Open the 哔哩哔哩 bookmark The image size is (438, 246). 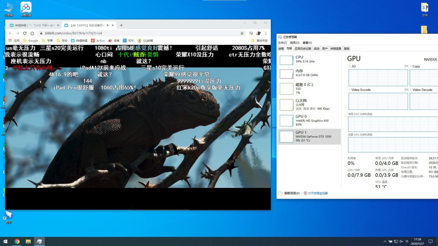(79, 41)
